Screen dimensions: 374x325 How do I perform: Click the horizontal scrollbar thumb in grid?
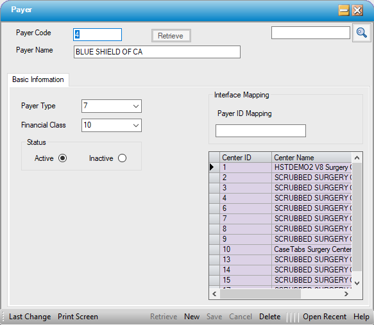tap(260, 294)
